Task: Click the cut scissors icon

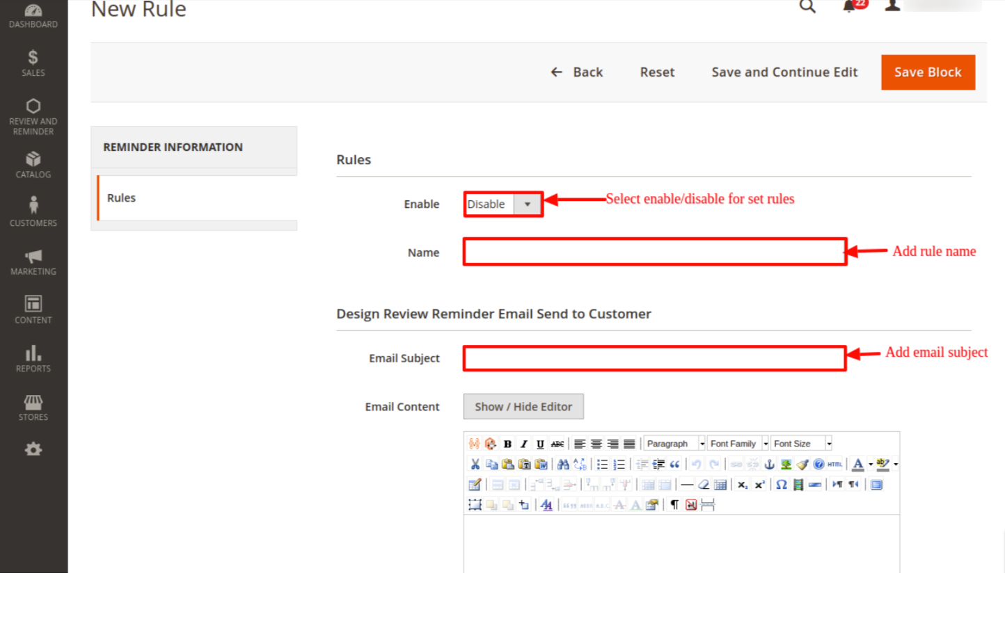Action: click(x=475, y=465)
